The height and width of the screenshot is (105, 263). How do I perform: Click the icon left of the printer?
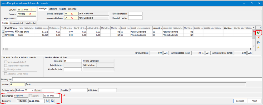point(48,101)
